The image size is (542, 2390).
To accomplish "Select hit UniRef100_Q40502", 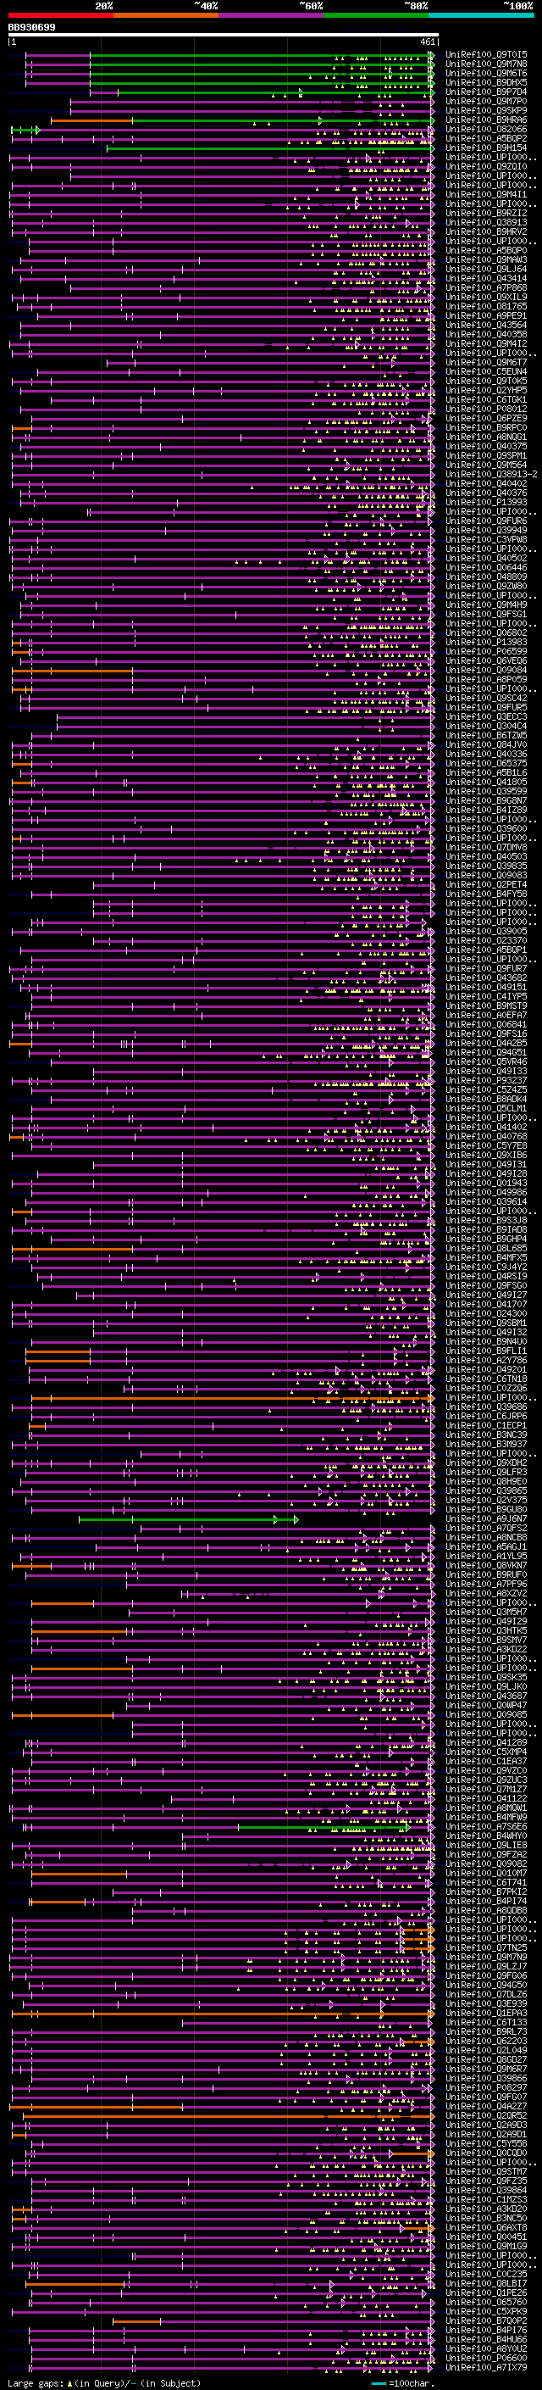I will [486, 559].
